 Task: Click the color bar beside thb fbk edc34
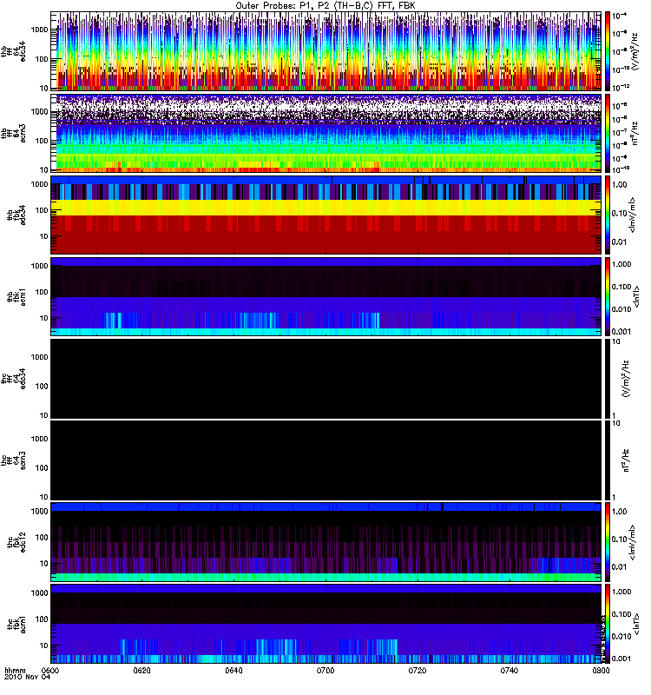[607, 215]
